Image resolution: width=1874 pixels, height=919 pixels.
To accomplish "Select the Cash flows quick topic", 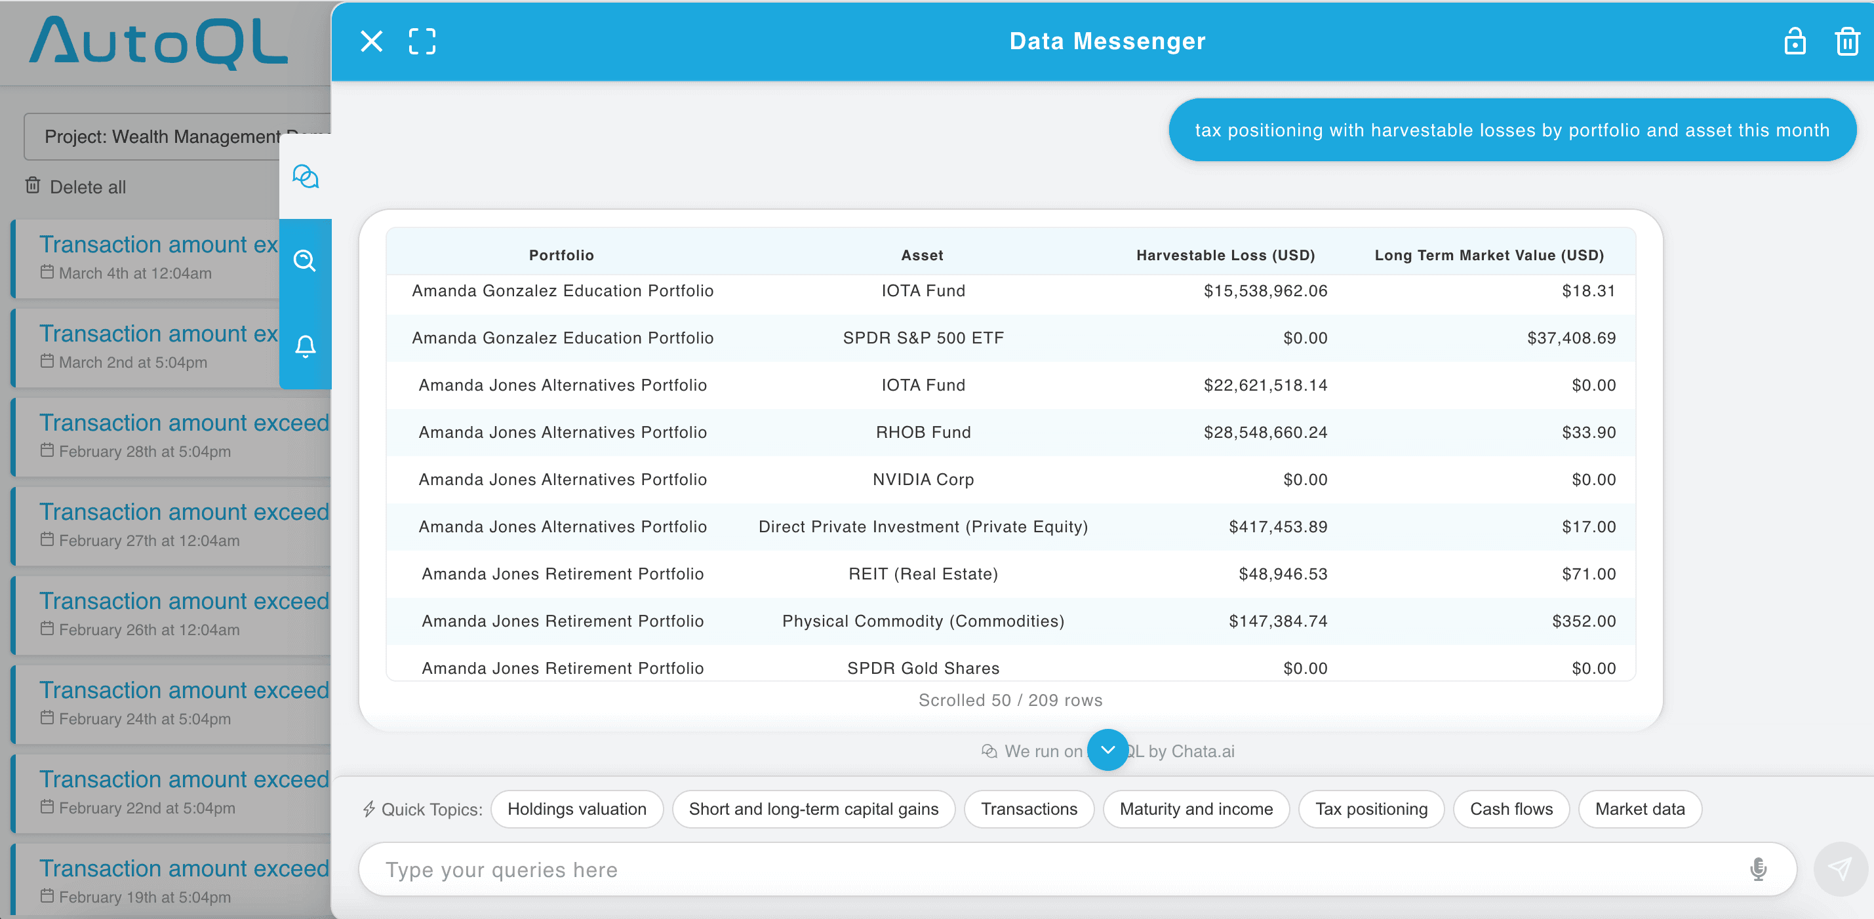I will (x=1511, y=810).
